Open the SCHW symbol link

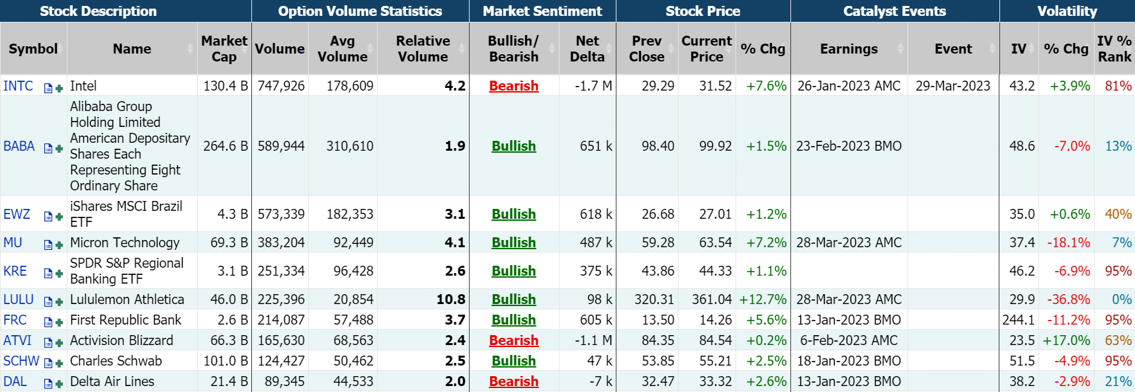pyautogui.click(x=21, y=361)
